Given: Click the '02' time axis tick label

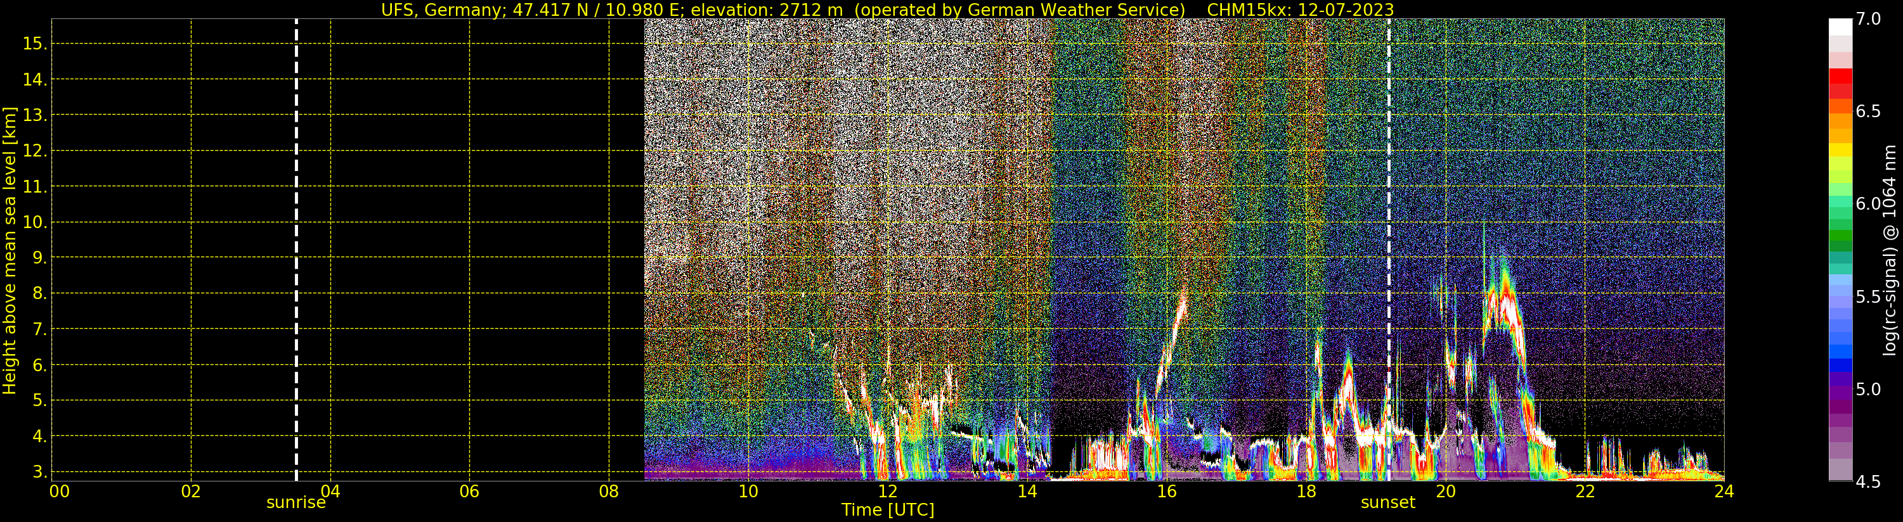Looking at the screenshot, I should click(x=192, y=491).
